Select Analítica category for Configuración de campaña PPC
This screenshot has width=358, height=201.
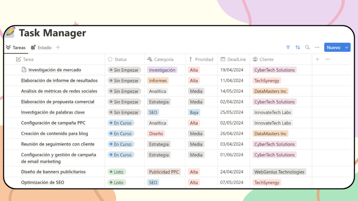pos(157,123)
